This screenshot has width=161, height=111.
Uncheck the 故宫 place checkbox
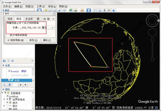click(x=9, y=80)
